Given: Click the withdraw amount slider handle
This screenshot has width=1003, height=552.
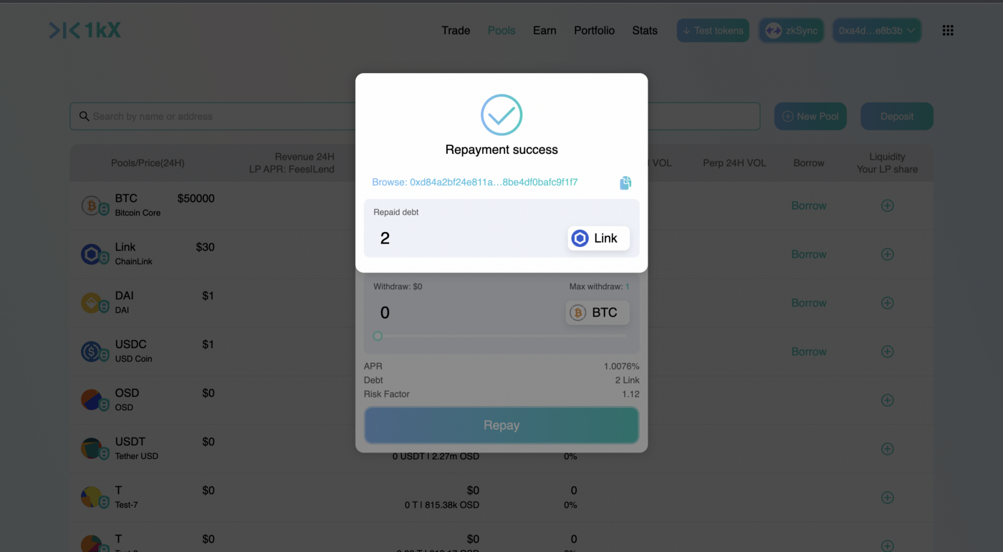Looking at the screenshot, I should [378, 336].
